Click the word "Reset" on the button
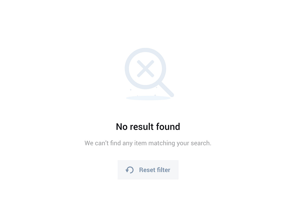The height and width of the screenshot is (222, 296). [x=147, y=170]
